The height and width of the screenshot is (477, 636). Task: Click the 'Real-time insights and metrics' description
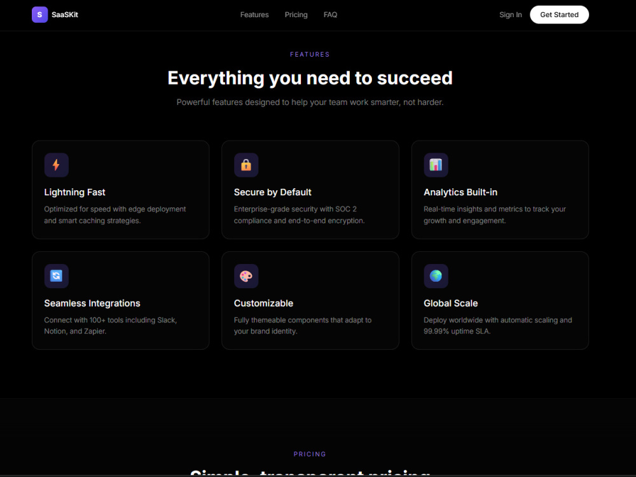(x=495, y=214)
